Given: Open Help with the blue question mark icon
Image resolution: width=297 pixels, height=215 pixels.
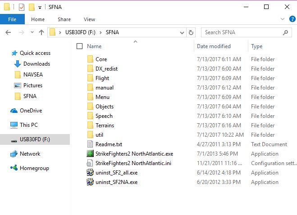Looking at the screenshot, I should pos(292,19).
